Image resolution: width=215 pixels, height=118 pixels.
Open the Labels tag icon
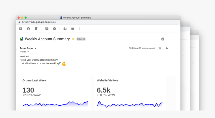click(73, 29)
